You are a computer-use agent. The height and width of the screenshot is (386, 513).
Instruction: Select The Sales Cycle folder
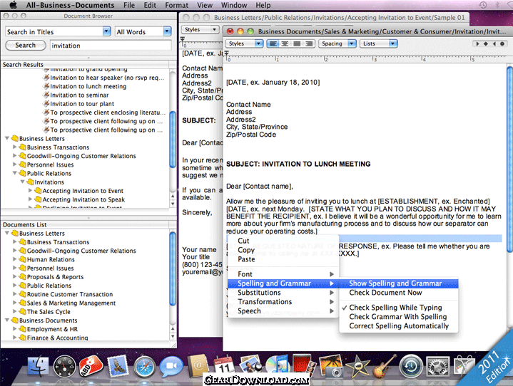[49, 311]
